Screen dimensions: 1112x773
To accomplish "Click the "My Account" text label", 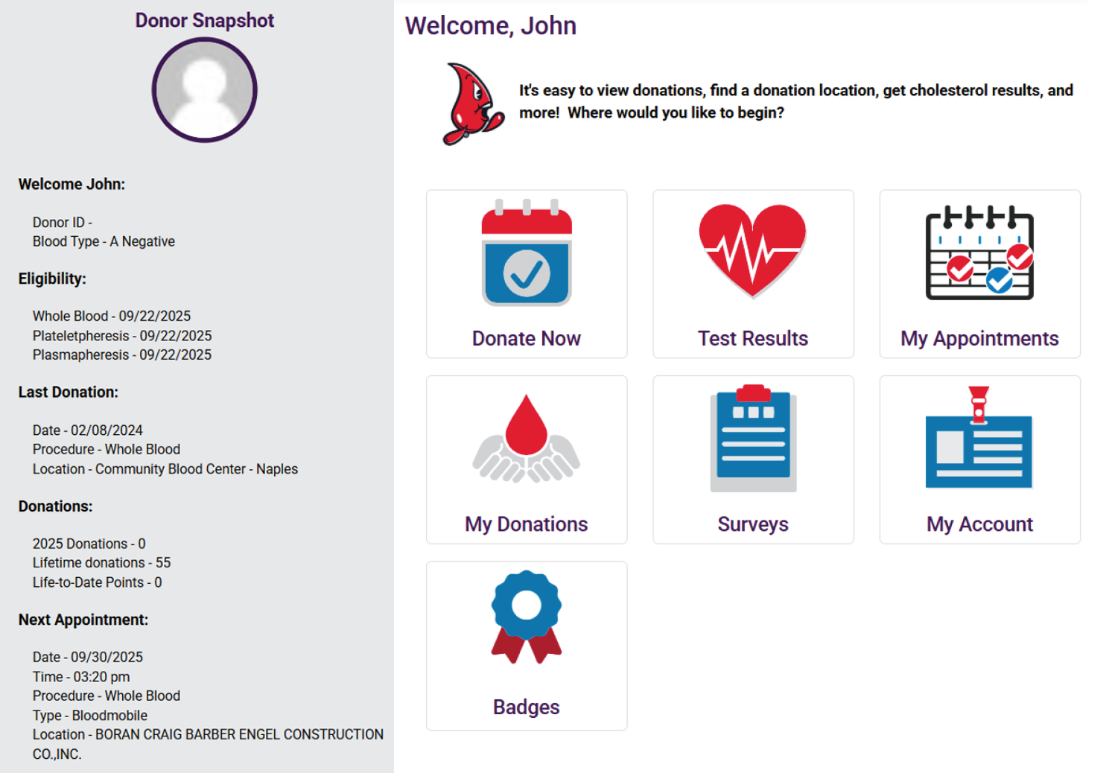I will coord(979,524).
